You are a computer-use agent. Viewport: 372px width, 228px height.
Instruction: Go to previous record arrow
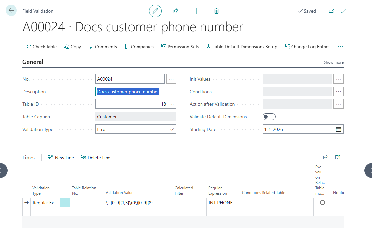2,171
